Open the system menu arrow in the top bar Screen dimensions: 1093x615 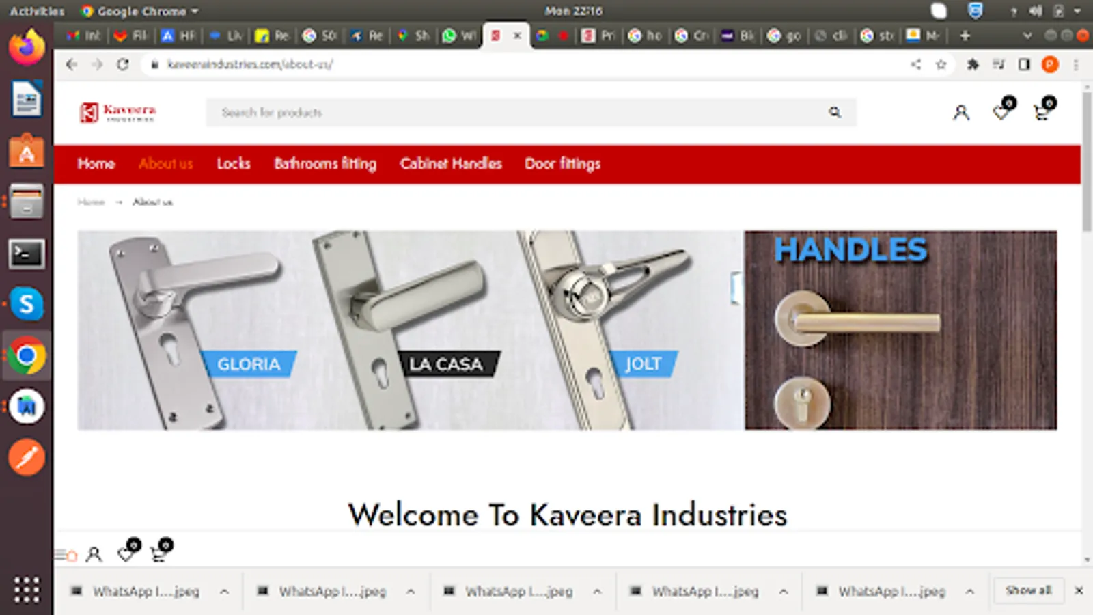point(1077,11)
